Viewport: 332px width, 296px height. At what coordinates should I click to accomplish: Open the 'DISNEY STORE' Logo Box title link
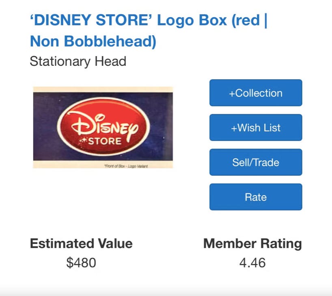[148, 21]
